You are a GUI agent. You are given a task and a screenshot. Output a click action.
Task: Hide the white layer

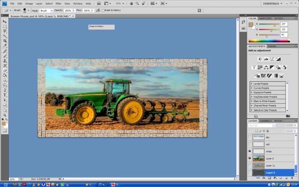(x=250, y=151)
